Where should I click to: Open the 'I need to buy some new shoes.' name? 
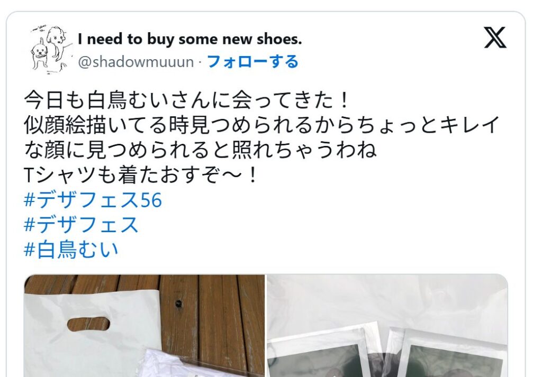click(x=190, y=39)
